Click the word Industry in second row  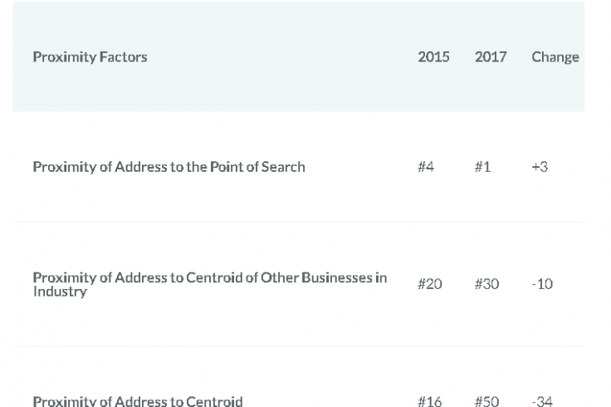click(x=60, y=292)
